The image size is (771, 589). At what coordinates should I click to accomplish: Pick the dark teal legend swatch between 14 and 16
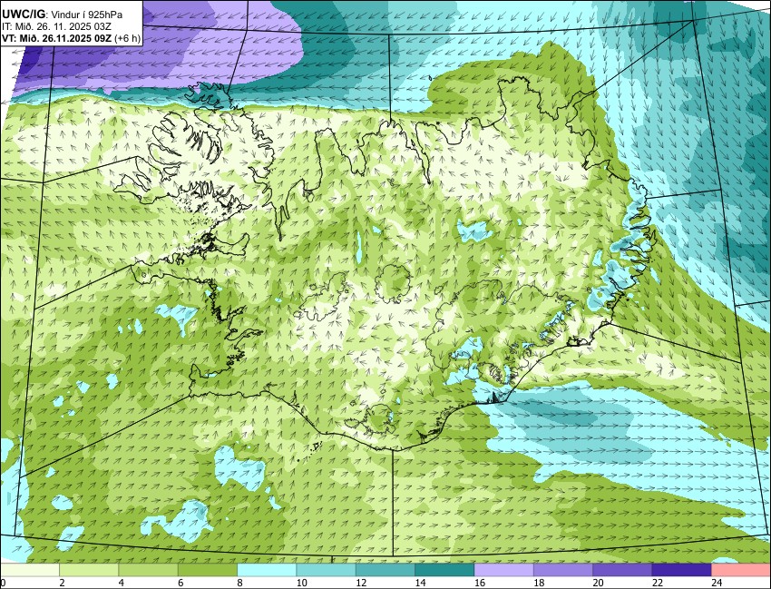point(444,570)
